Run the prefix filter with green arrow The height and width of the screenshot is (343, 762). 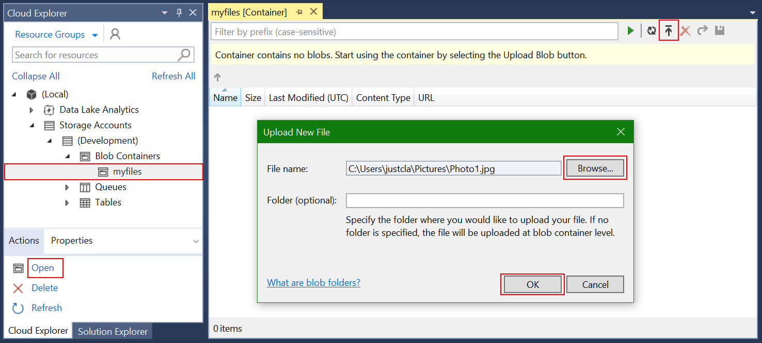coord(630,31)
